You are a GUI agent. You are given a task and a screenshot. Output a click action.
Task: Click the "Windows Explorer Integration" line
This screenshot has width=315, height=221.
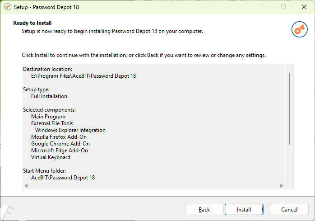[x=70, y=130]
